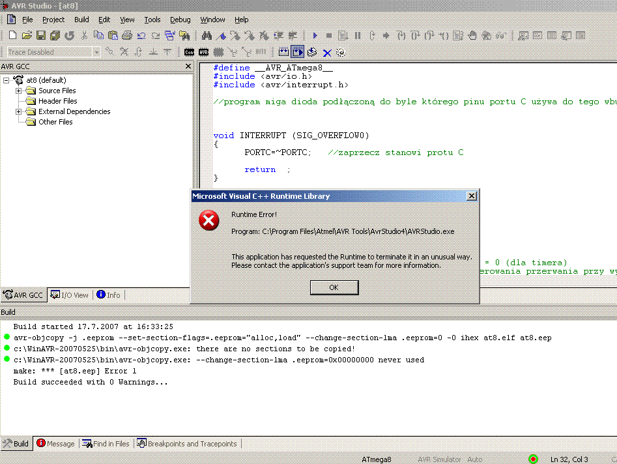Expand the Source Files folder
The width and height of the screenshot is (617, 464).
click(x=18, y=91)
